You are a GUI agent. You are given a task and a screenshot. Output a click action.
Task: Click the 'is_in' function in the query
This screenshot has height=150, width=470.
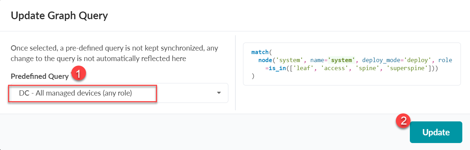pos(275,68)
